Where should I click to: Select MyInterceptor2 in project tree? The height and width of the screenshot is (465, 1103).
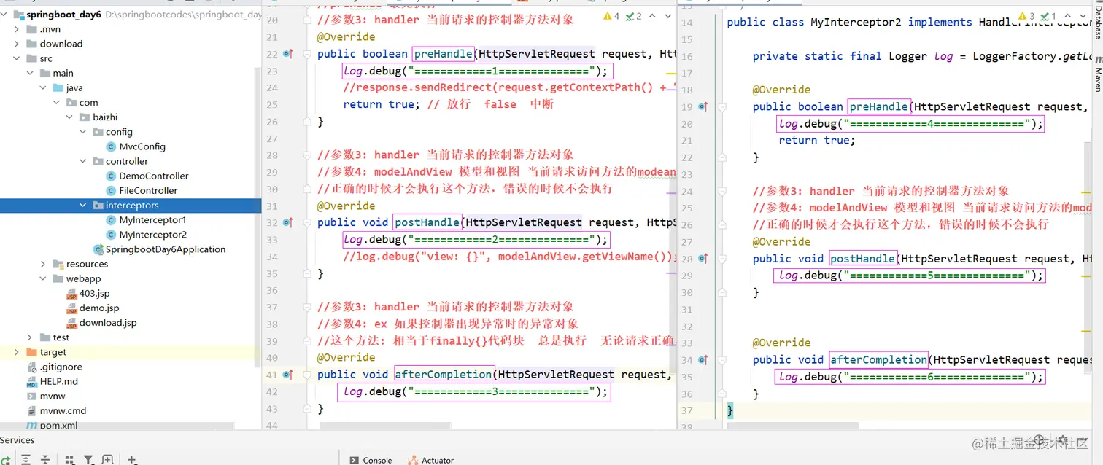[x=152, y=235]
